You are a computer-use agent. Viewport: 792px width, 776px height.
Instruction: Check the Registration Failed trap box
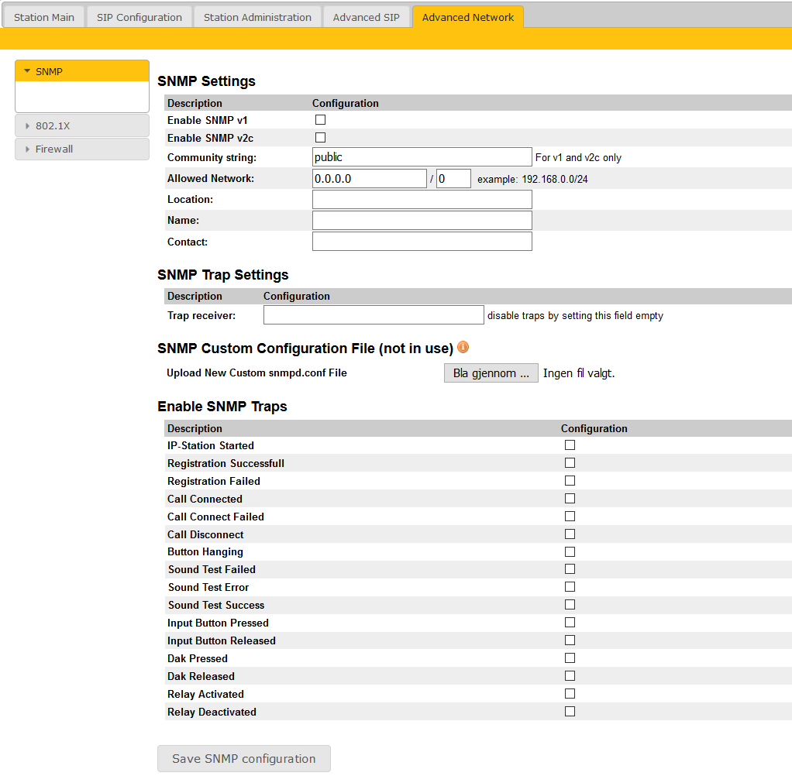(x=570, y=481)
